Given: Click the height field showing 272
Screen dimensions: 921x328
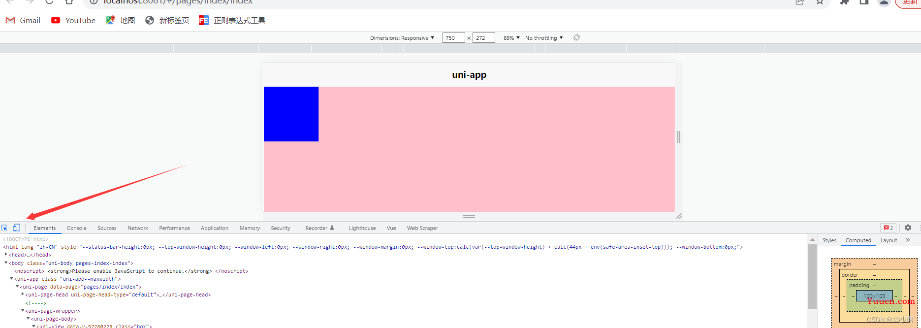Looking at the screenshot, I should pos(483,38).
